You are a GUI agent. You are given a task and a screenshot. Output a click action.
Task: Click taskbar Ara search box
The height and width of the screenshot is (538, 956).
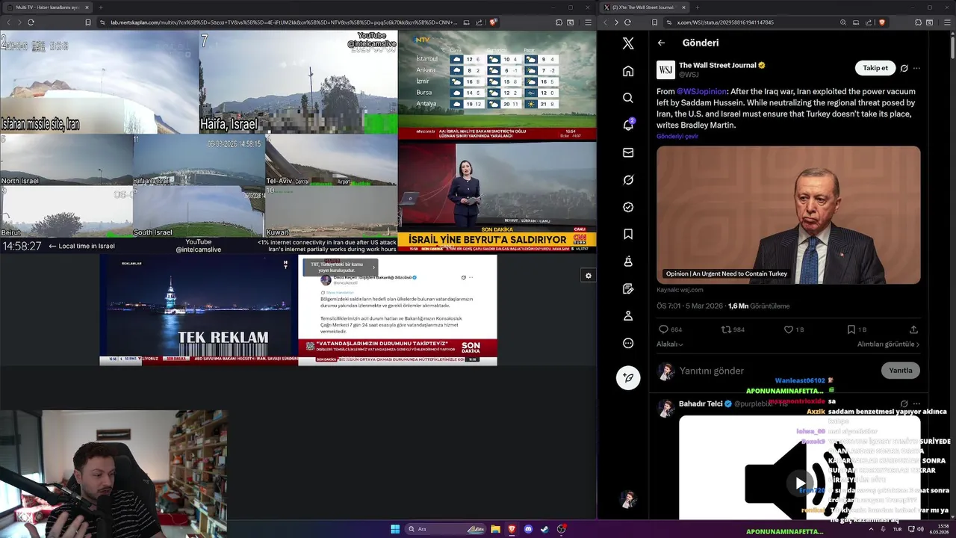tap(446, 529)
